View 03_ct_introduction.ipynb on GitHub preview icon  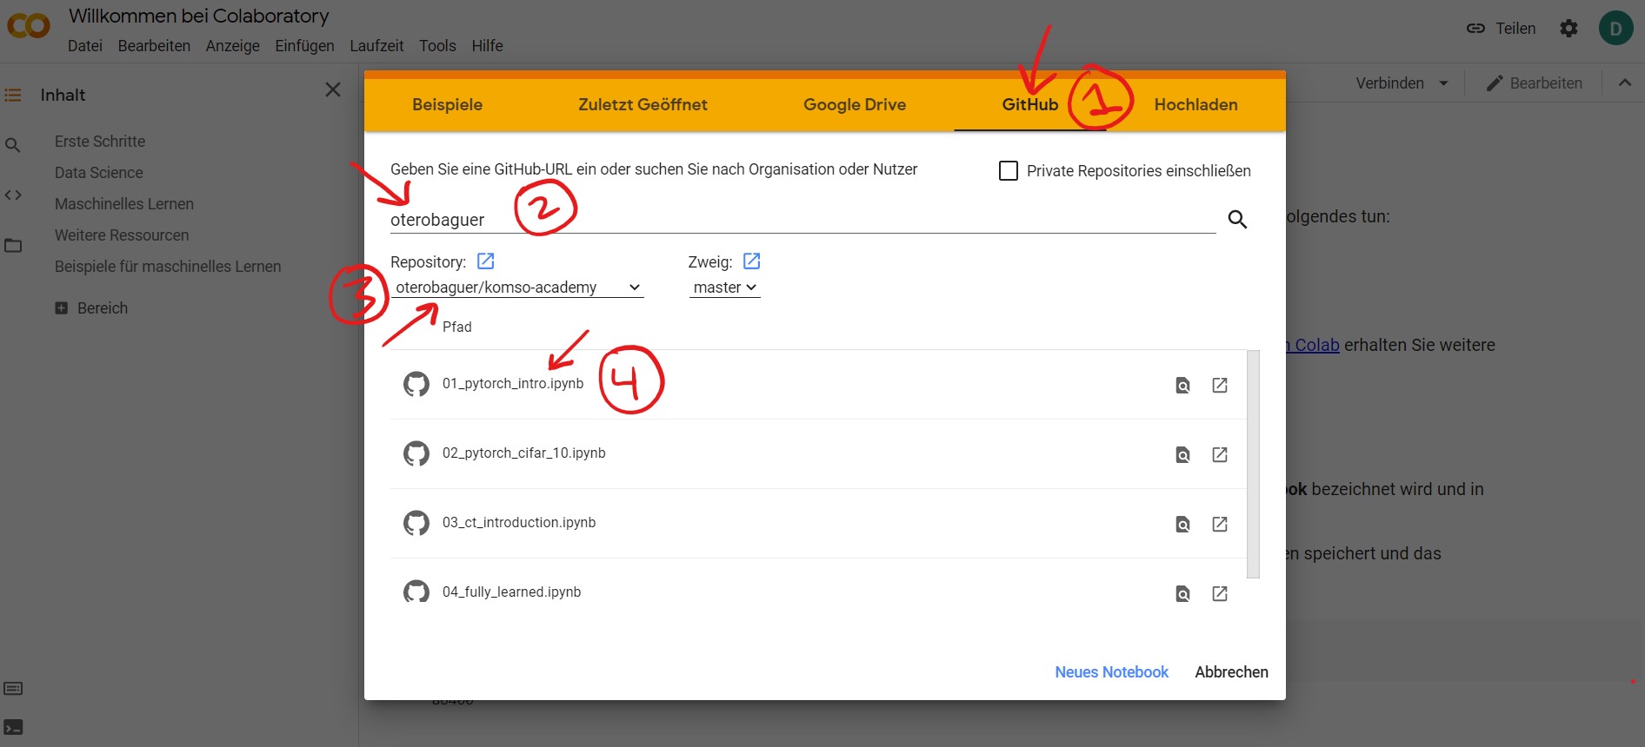1182,524
